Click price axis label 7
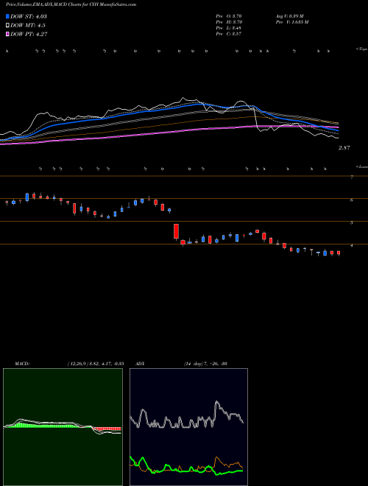Image resolution: width=368 pixels, height=486 pixels. (352, 177)
